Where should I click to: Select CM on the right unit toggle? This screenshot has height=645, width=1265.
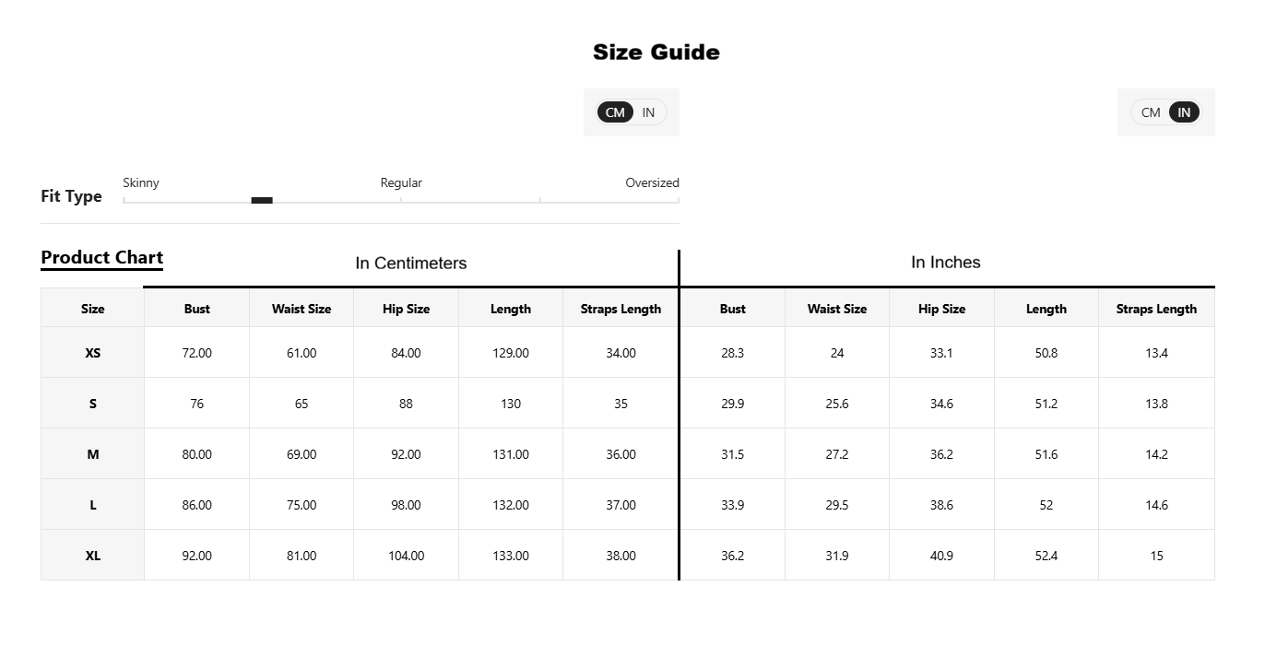(1151, 112)
